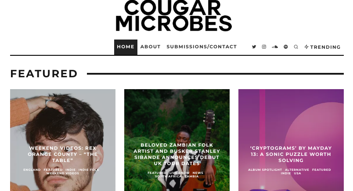Select the Live Show category tag
Viewport: 353px width, 191px height.
click(x=180, y=173)
